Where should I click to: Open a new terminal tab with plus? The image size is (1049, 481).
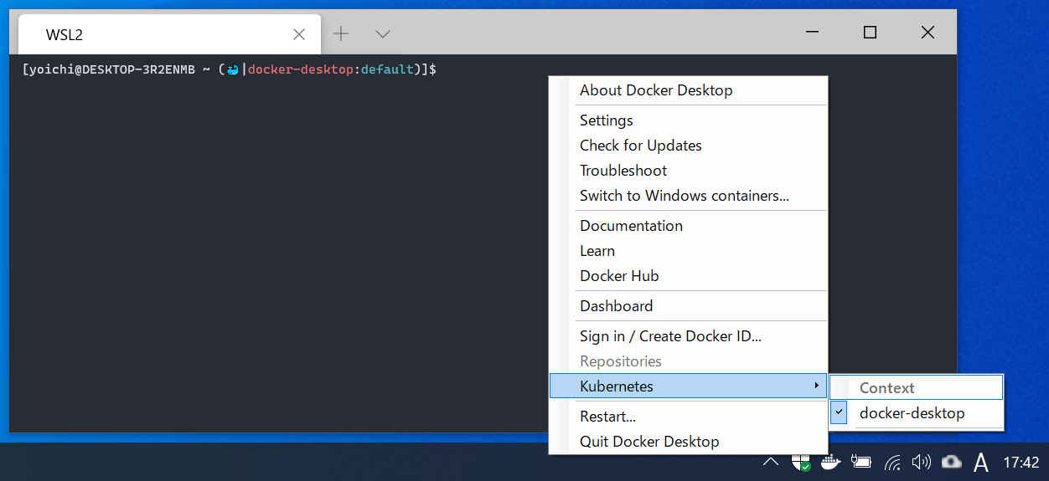[x=341, y=33]
